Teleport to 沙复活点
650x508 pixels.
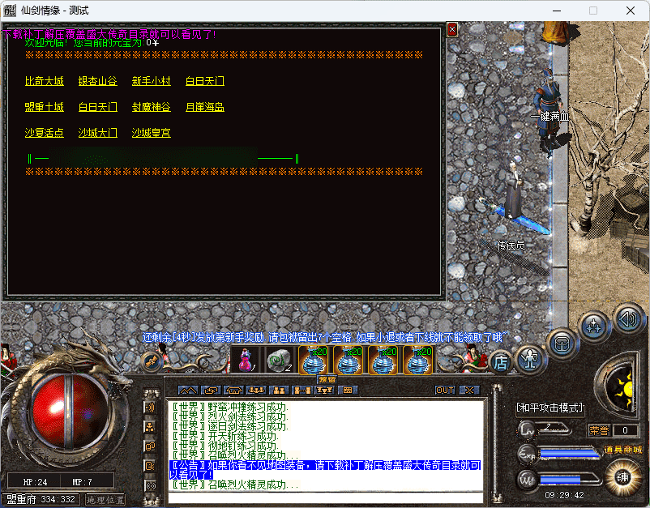pos(45,133)
